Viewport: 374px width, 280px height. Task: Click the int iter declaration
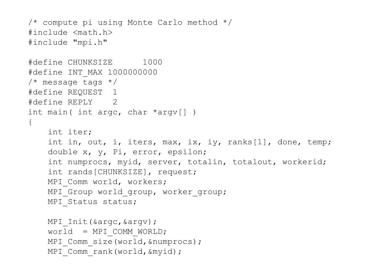tap(70, 132)
